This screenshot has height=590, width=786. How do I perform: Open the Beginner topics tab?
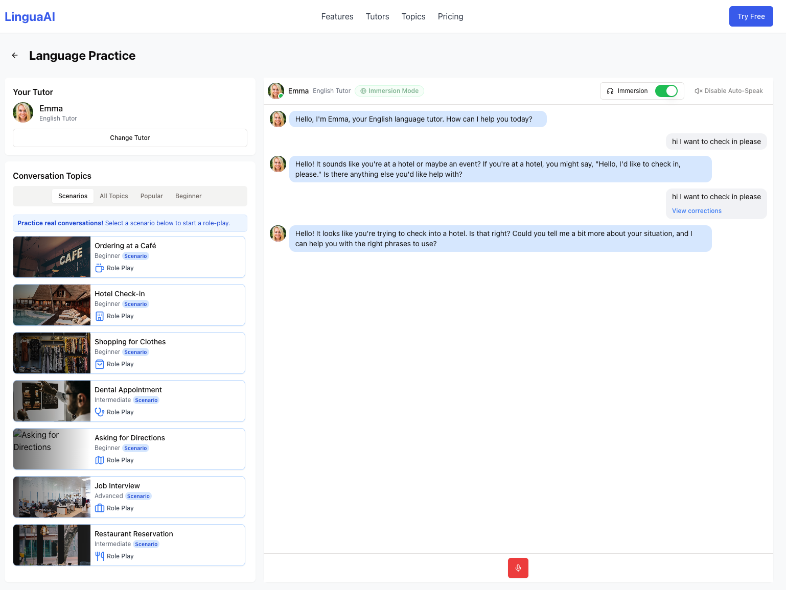pyautogui.click(x=188, y=196)
